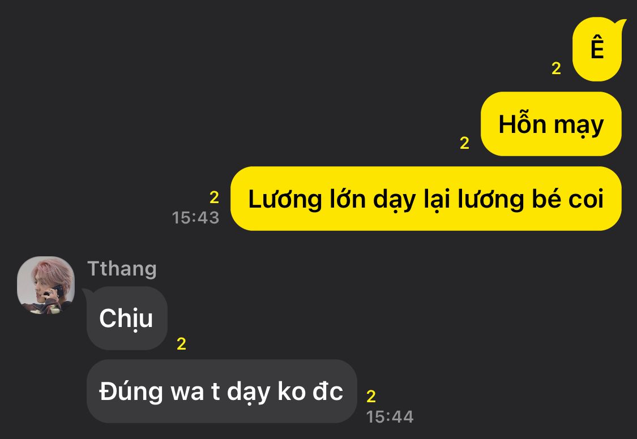The width and height of the screenshot is (637, 439).
Task: Select the "Chịu" reply bubble
Action: point(127,318)
